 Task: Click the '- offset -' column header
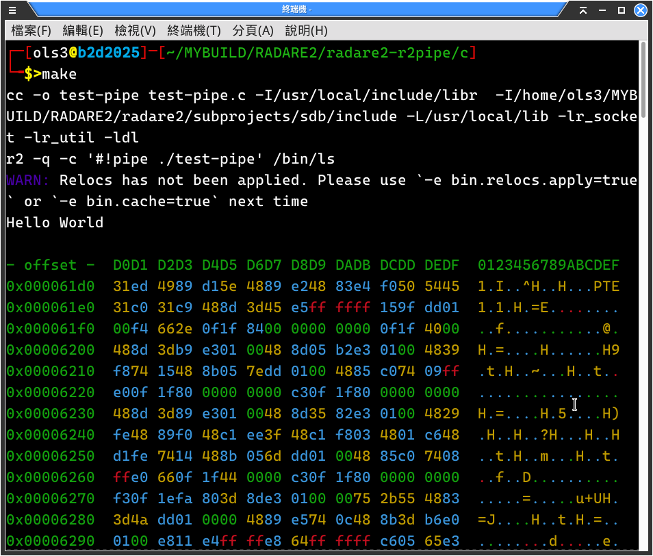click(x=51, y=265)
